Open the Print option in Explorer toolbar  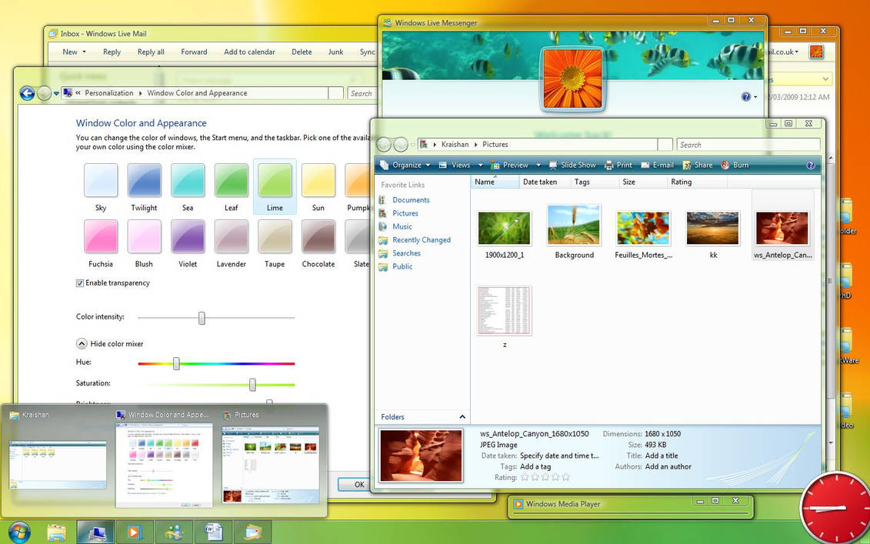(618, 165)
